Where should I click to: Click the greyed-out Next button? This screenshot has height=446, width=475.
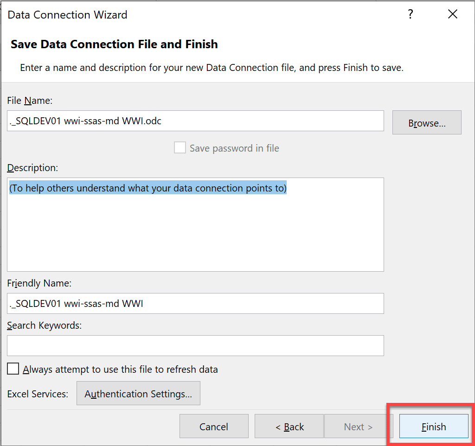(358, 427)
